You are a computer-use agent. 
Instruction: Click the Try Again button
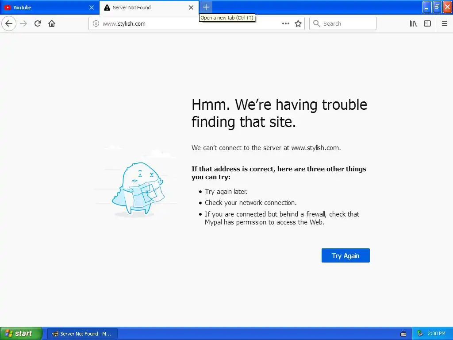[x=346, y=255]
